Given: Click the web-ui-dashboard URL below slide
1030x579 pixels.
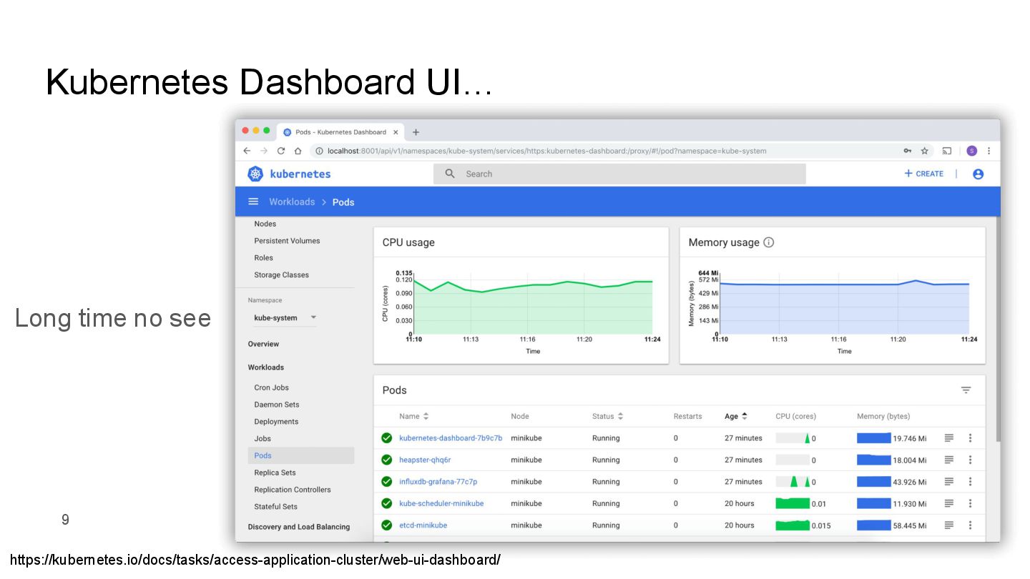Looking at the screenshot, I should click(x=255, y=560).
